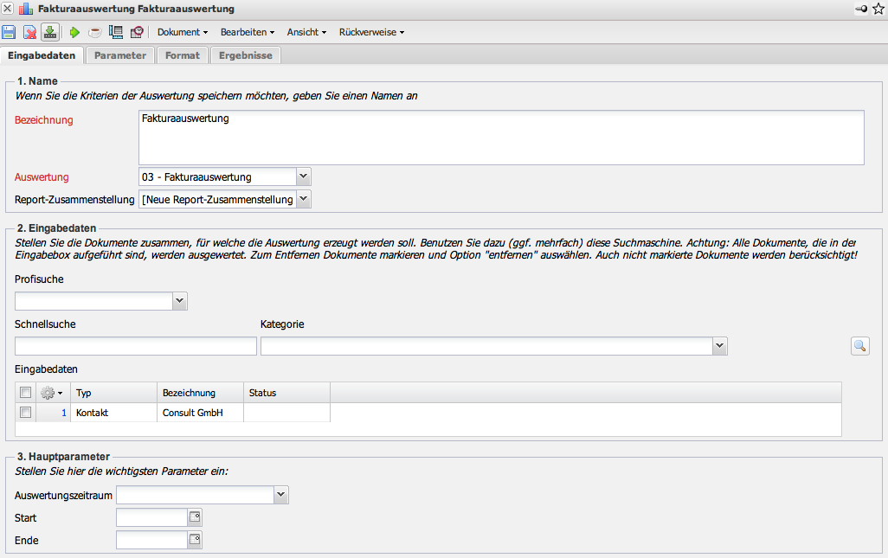Switch to the Ergebnisse tab
Image resolution: width=888 pixels, height=558 pixels.
coord(246,55)
